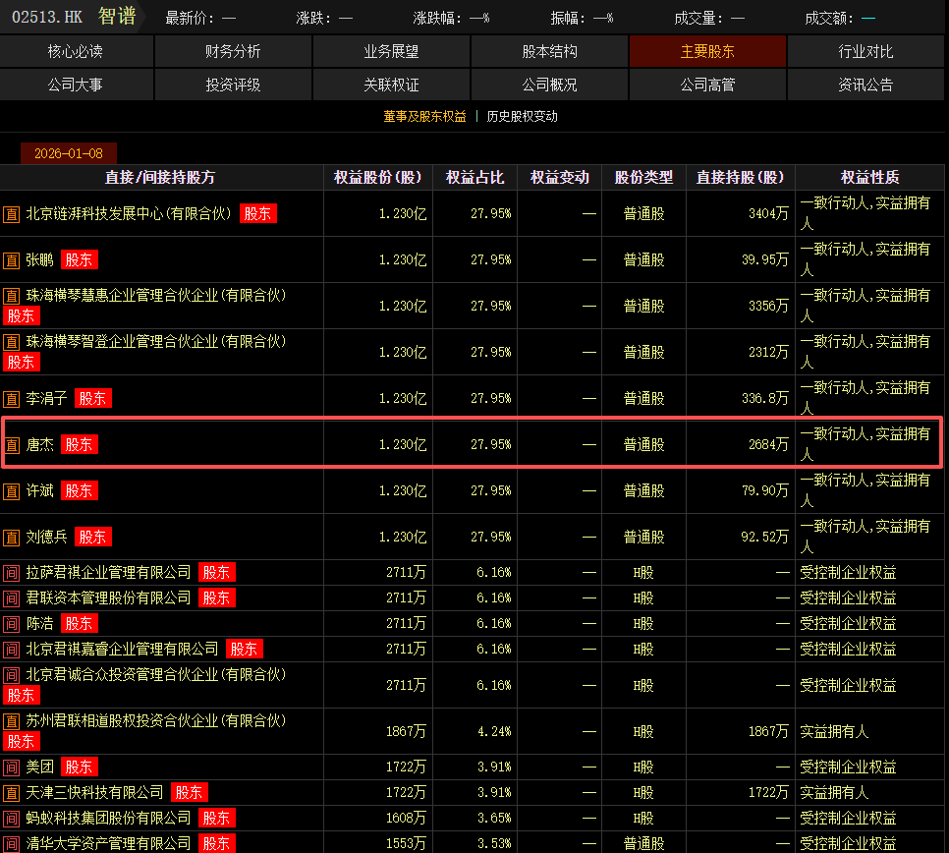
Task: Click the 直 icon beside 李涓子
Action: (12, 399)
